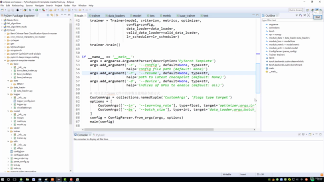Click the New file toolbar icon
The height and width of the screenshot is (182, 324).
(x=2, y=10)
